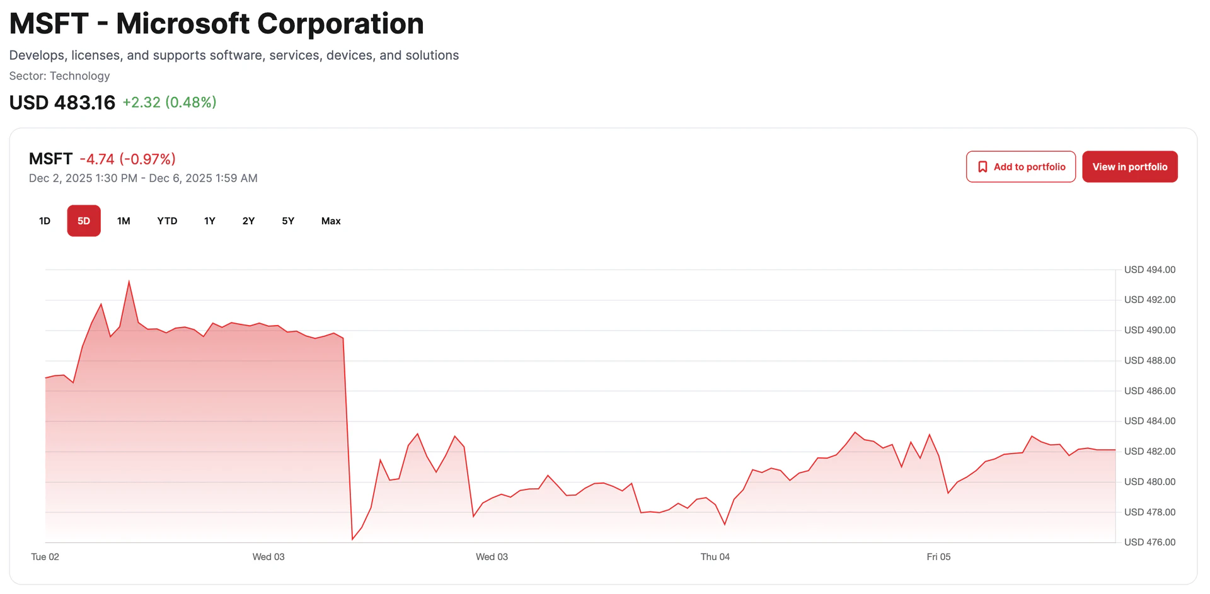The width and height of the screenshot is (1210, 594).
Task: Select the 1D time range
Action: click(44, 220)
